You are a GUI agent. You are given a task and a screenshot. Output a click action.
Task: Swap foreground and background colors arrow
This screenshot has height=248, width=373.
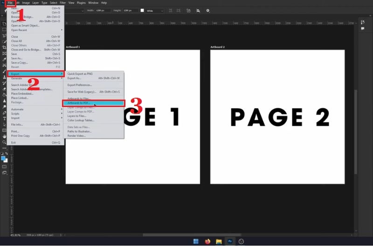7,154
